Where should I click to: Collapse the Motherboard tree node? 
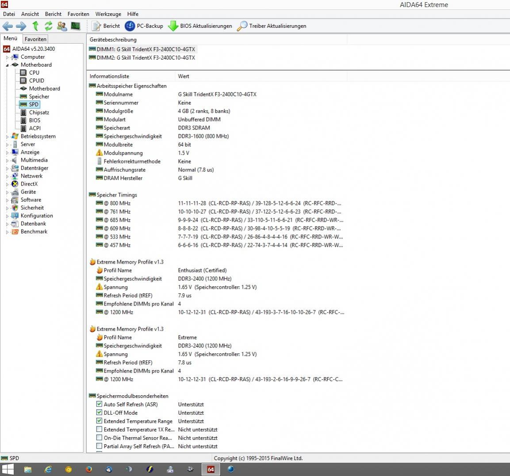(x=7, y=65)
